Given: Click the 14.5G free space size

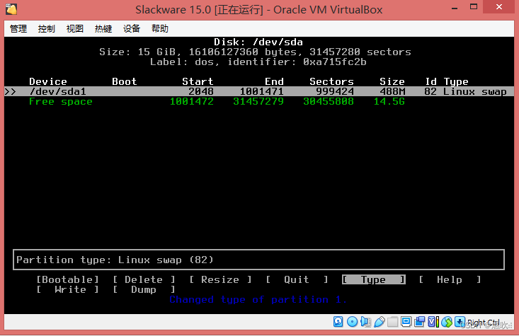Looking at the screenshot, I should coord(389,102).
